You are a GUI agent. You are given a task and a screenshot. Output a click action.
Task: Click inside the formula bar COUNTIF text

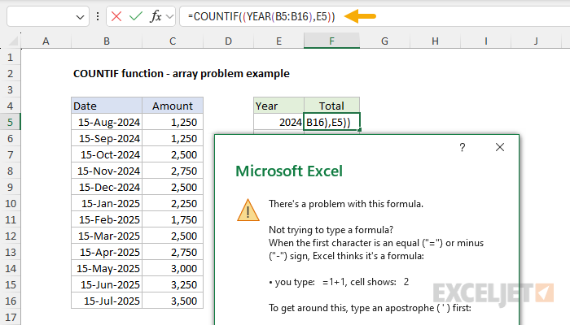(x=261, y=16)
